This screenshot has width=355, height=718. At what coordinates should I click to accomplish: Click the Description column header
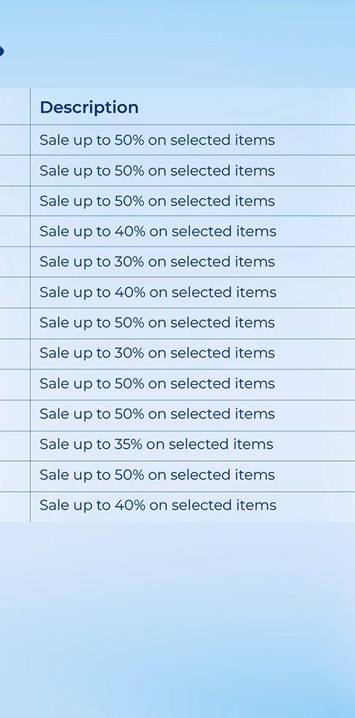pos(89,107)
